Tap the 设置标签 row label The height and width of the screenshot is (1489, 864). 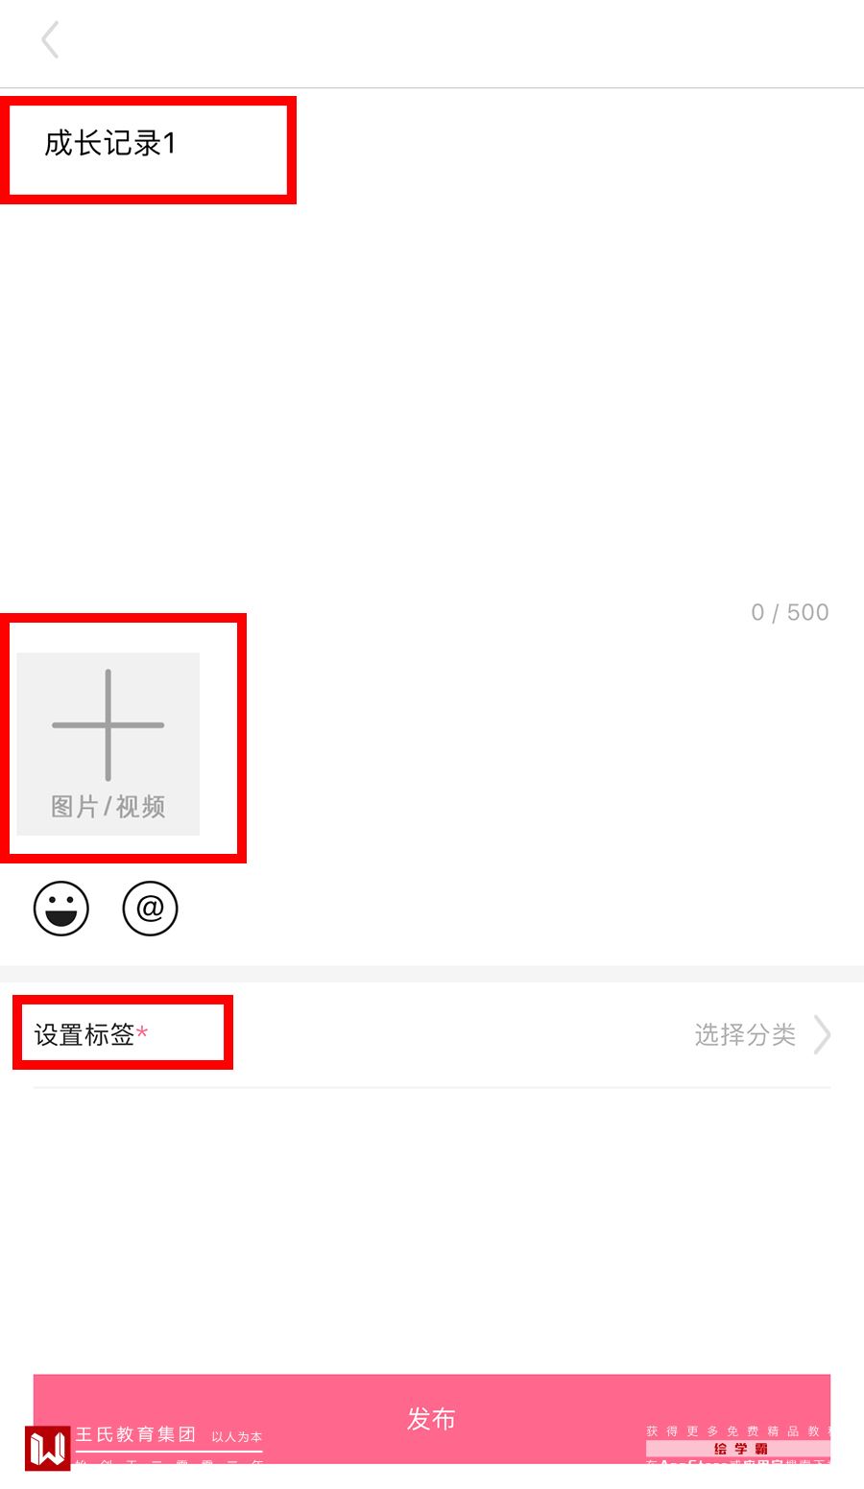(84, 1034)
